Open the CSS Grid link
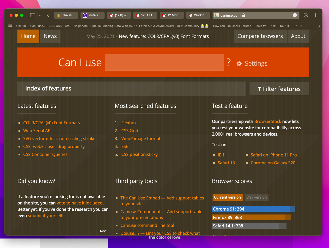Viewport: 329px width, 248px height. pos(130,131)
